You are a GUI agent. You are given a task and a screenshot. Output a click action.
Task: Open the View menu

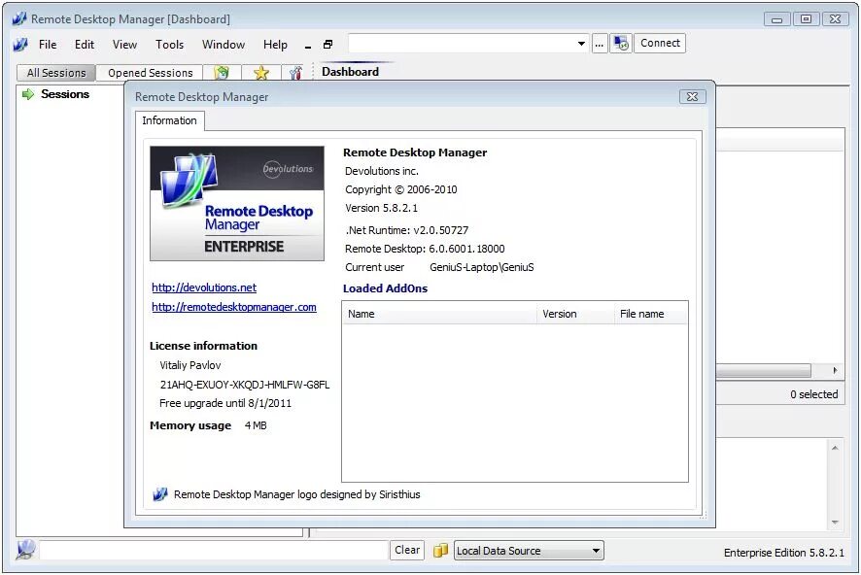tap(124, 45)
